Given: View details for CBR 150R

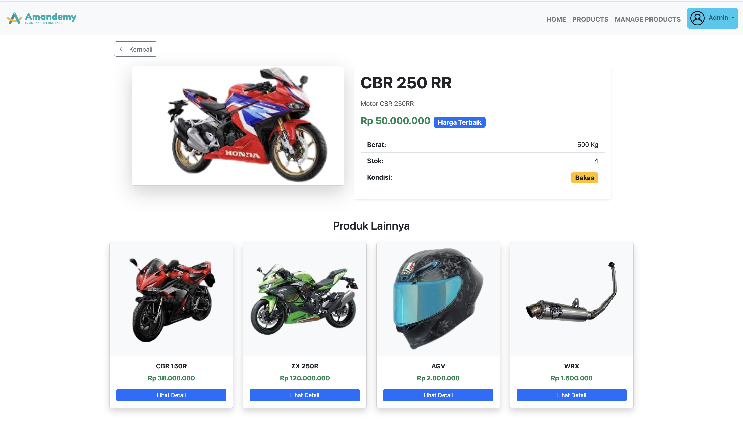Looking at the screenshot, I should coord(171,395).
